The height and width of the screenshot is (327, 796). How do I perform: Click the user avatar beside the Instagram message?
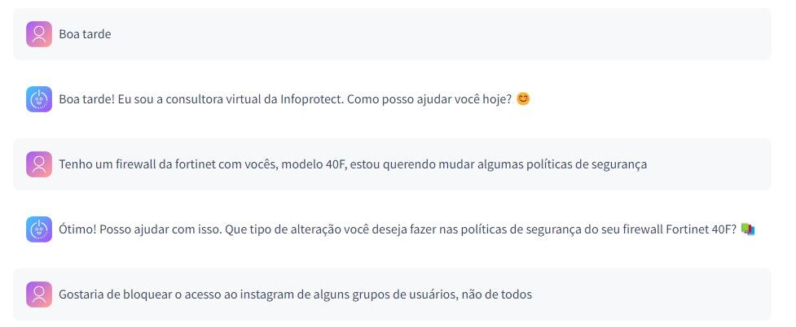(x=39, y=294)
